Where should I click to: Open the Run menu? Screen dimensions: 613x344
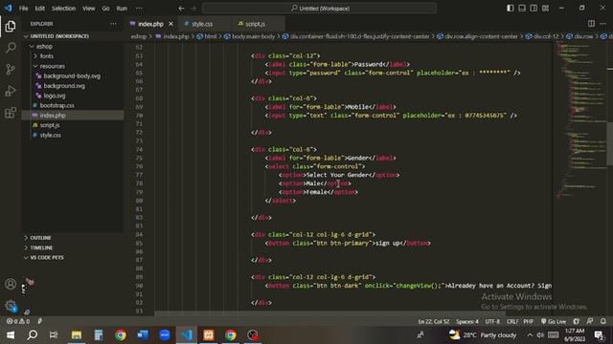point(122,9)
